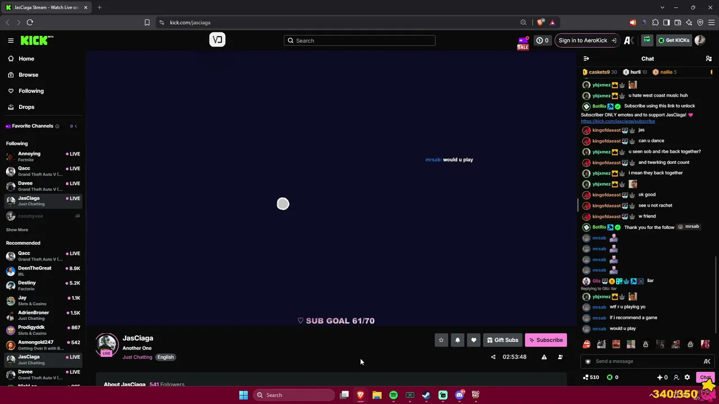Click the AeroKick AK logo in header
Image resolution: width=719 pixels, height=404 pixels.
629,40
